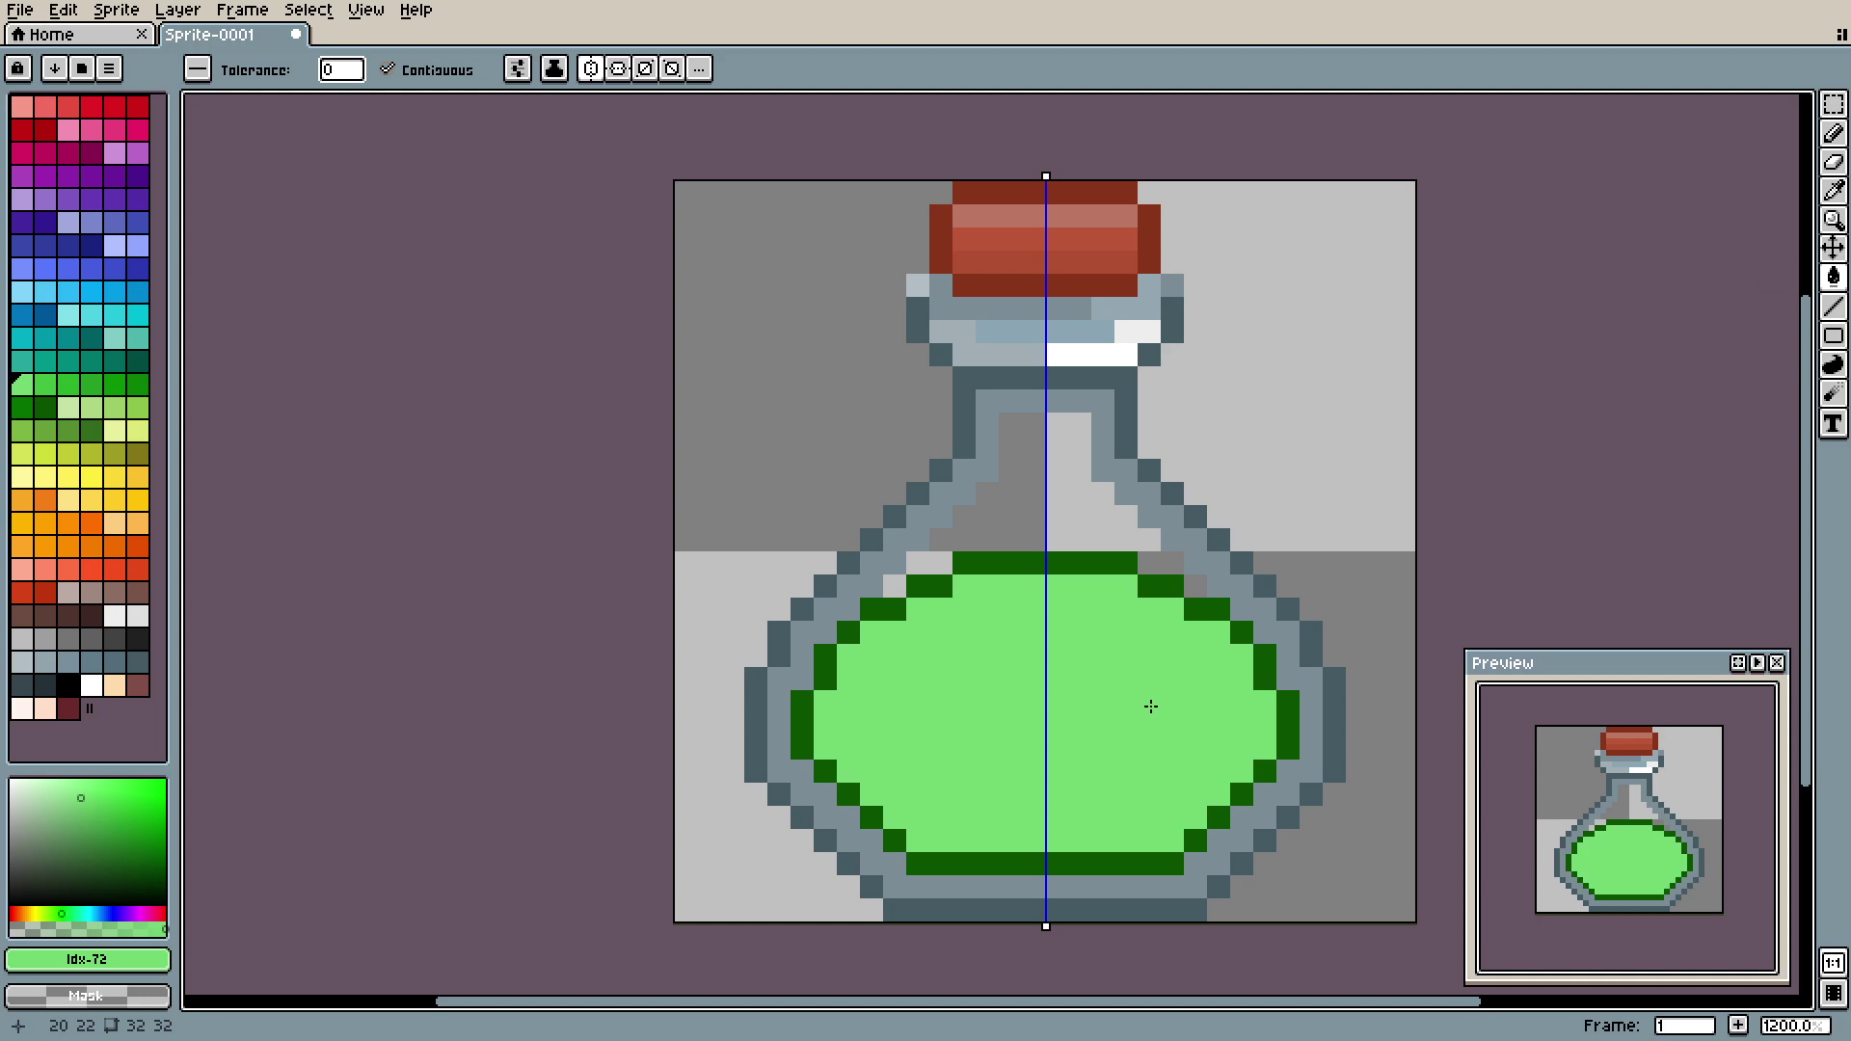Enable vertical symmetry mode
This screenshot has width=1851, height=1041.
coord(618,68)
